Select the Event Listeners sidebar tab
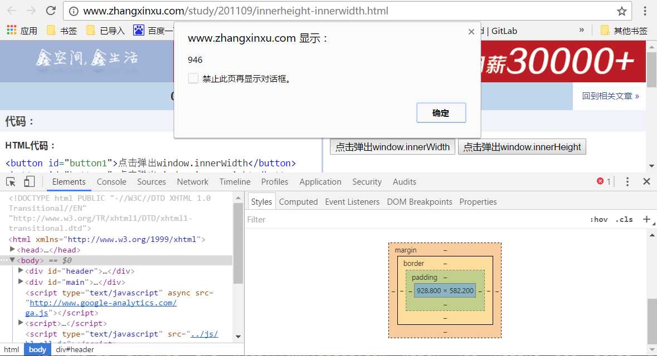 352,201
